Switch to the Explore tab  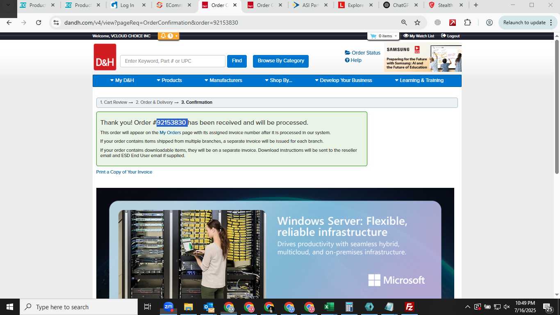(356, 5)
